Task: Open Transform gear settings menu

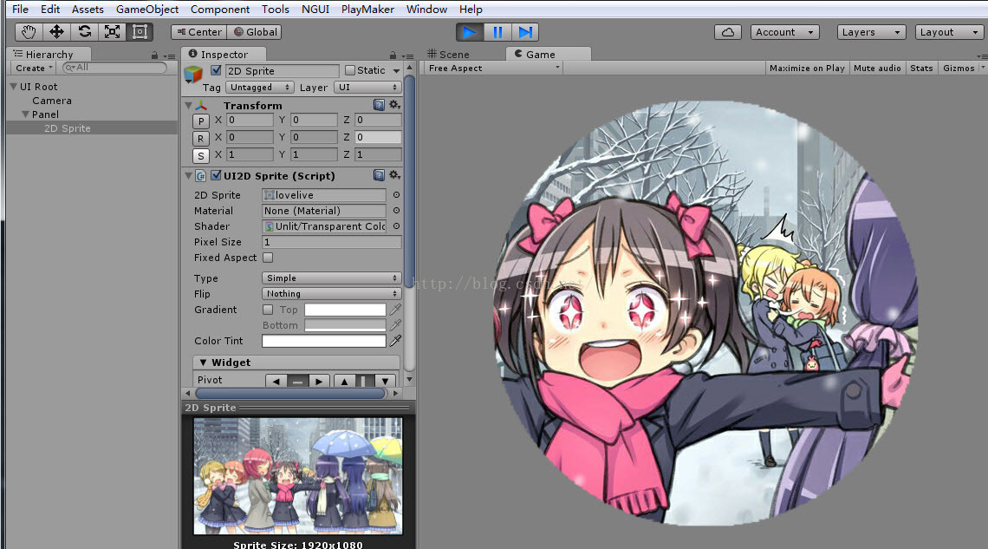Action: [394, 105]
